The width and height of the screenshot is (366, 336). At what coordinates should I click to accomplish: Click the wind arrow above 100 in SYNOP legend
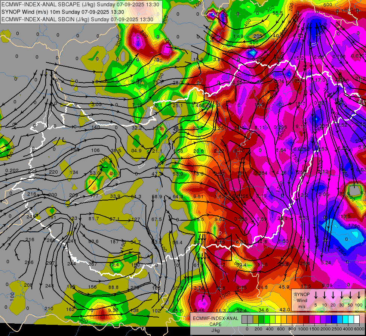click(x=359, y=296)
